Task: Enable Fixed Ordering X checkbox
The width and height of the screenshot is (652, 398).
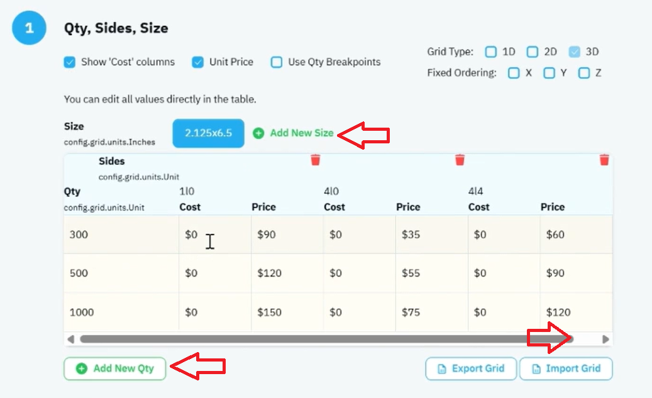Action: (514, 73)
